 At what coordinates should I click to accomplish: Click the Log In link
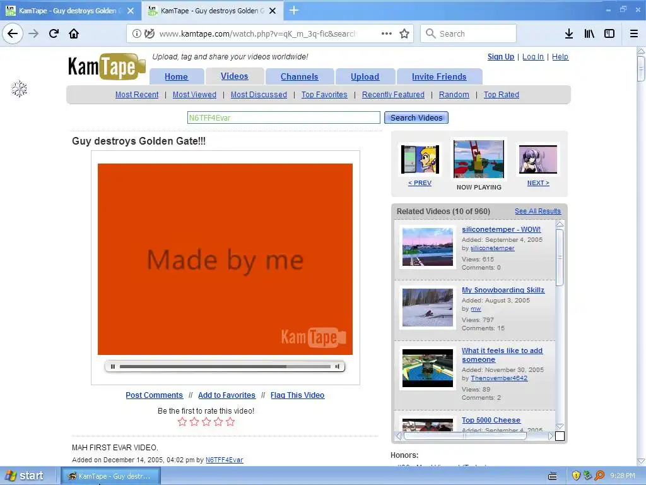[x=533, y=57]
